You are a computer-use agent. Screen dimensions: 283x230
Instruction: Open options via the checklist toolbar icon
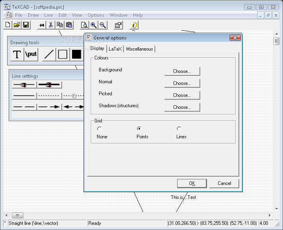click(x=118, y=25)
